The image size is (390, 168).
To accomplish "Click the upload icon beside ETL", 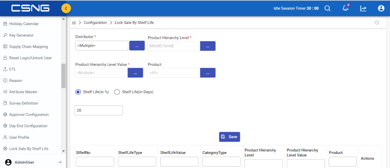I will pyautogui.click(x=5, y=69).
